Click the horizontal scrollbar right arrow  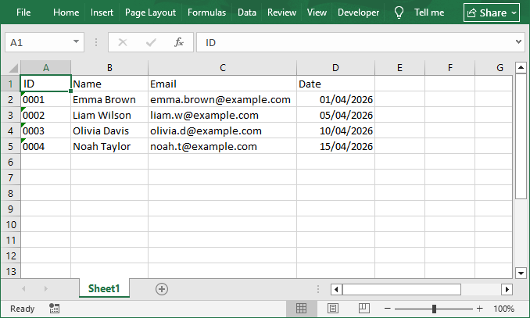pos(507,289)
